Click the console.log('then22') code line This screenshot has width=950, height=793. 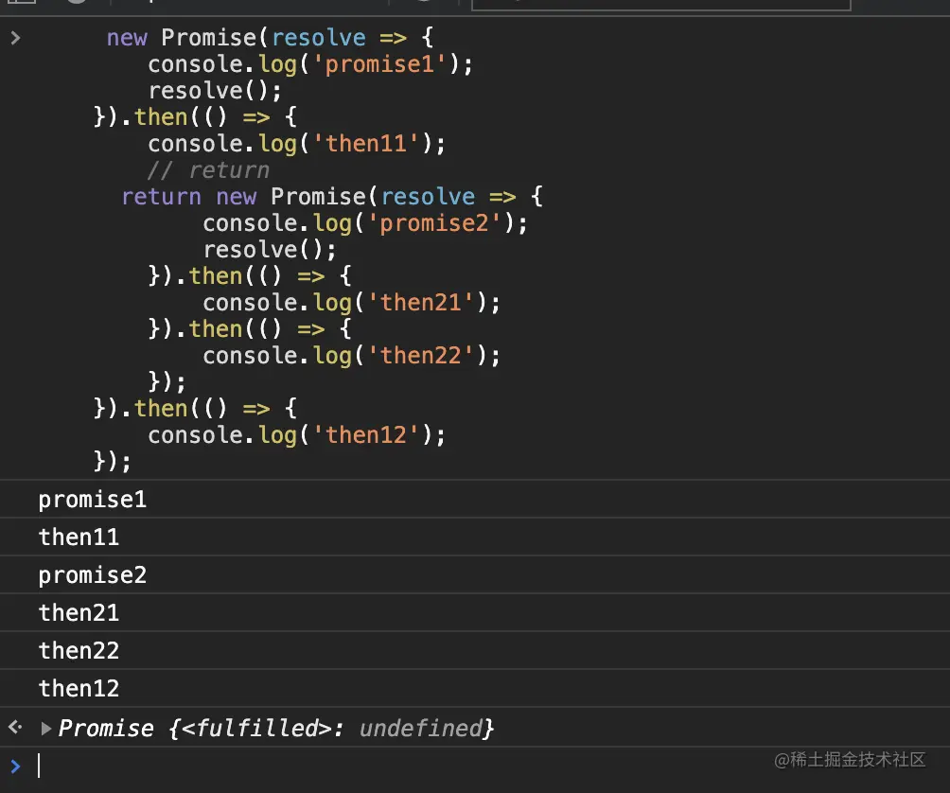pos(352,356)
